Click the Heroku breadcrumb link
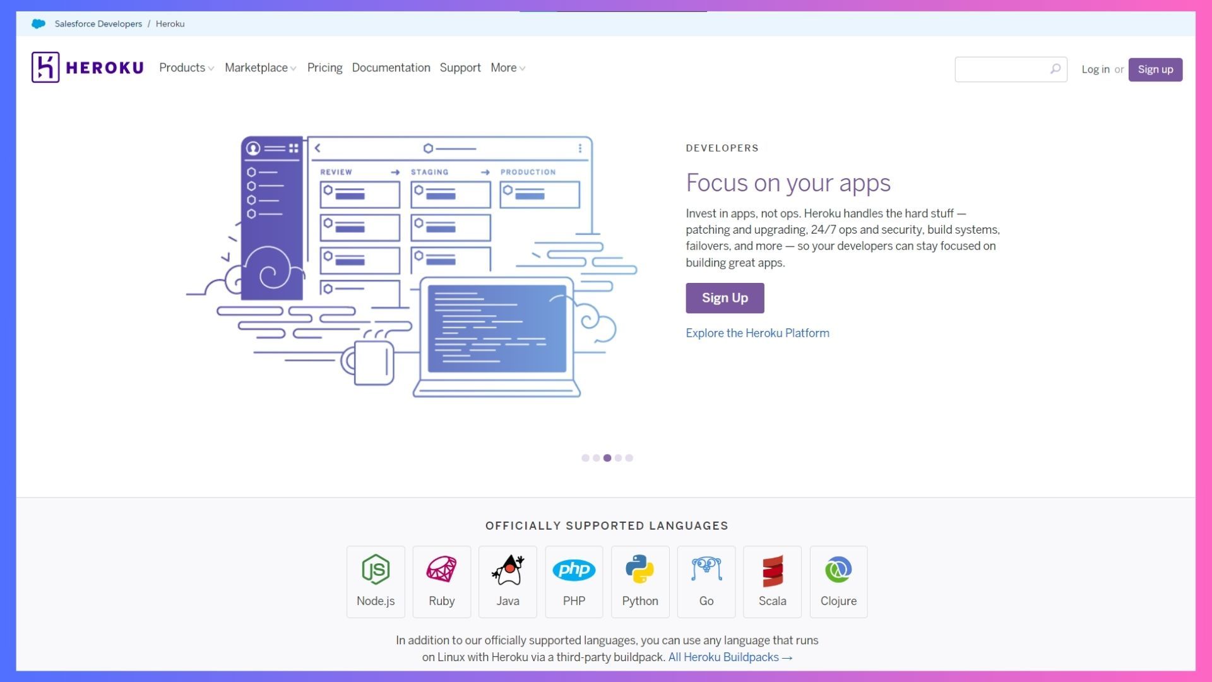The width and height of the screenshot is (1212, 682). coord(170,23)
